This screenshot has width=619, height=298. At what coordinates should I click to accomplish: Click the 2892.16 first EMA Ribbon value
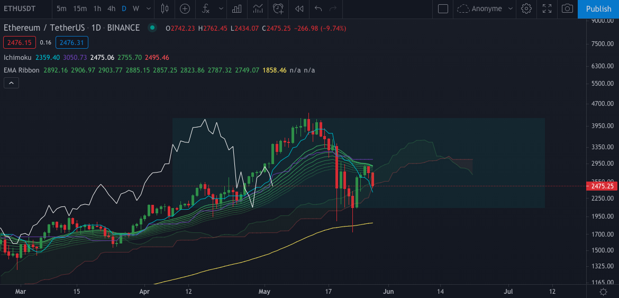pyautogui.click(x=55, y=70)
